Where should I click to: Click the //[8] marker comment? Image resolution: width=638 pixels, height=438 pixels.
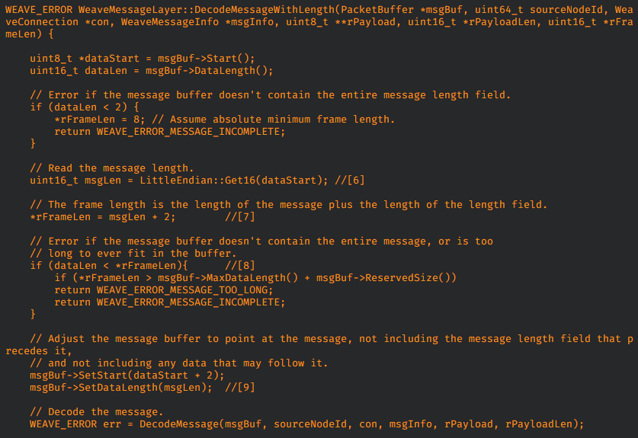[239, 266]
